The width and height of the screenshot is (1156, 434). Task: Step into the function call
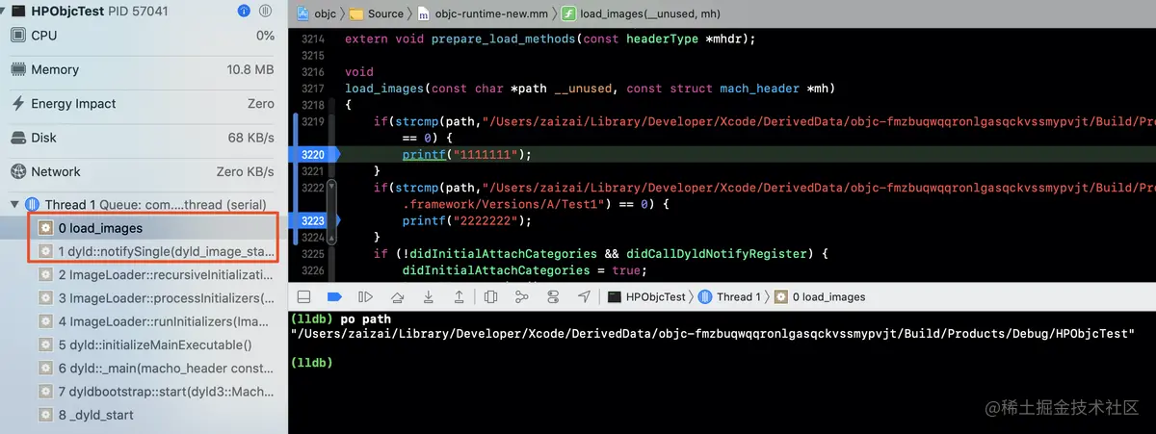click(427, 296)
